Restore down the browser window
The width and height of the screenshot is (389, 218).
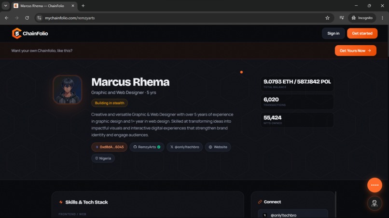click(x=369, y=6)
